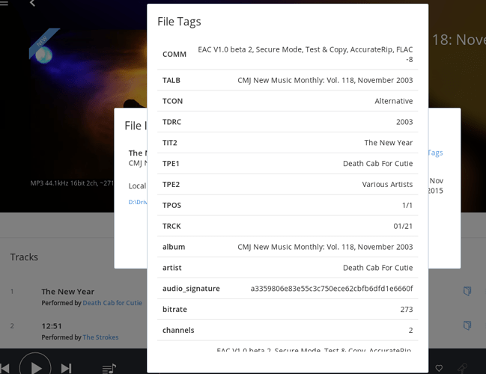
Task: Select the TALB tag value
Action: (x=325, y=80)
